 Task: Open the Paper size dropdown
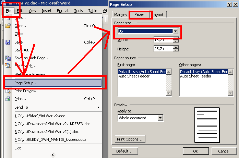[176, 32]
